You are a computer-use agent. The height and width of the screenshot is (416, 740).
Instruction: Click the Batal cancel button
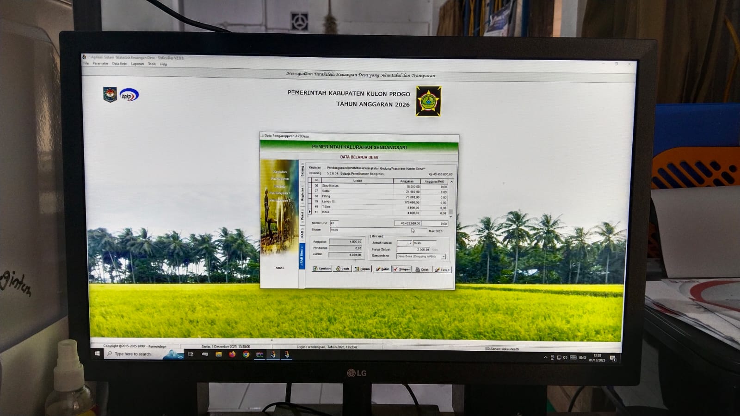tap(382, 269)
